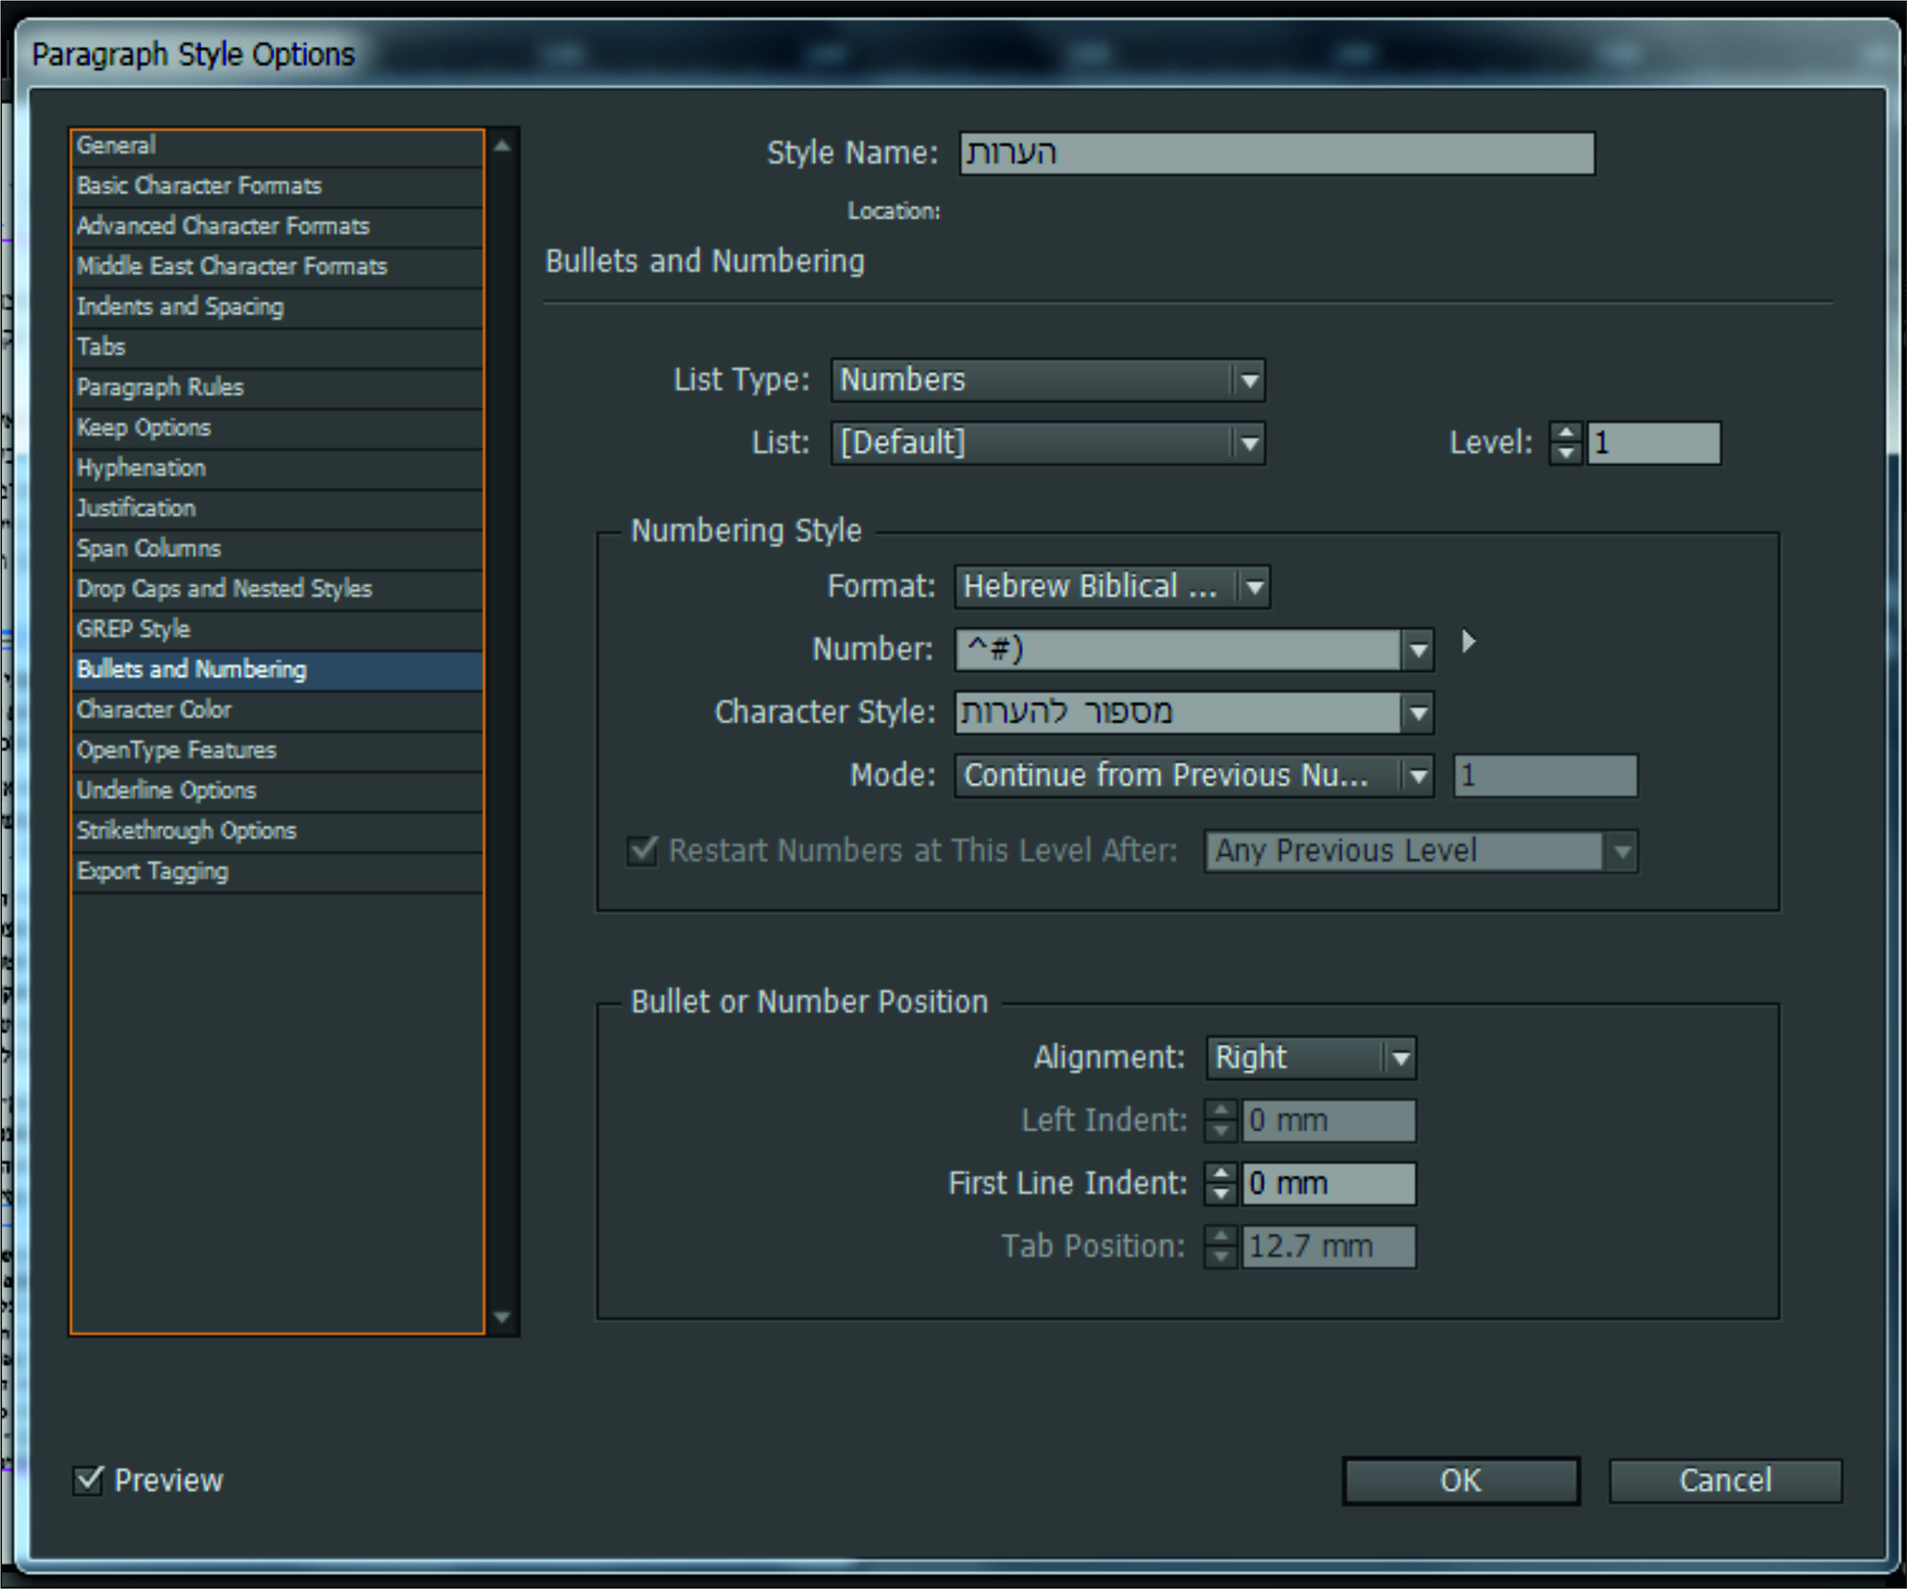Viewport: 1907px width, 1589px height.
Task: Click the First Line Indent stepper up arrow
Action: [x=1221, y=1173]
